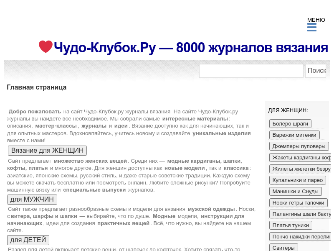
Task: Select Купальники и парео category
Action: (x=298, y=180)
